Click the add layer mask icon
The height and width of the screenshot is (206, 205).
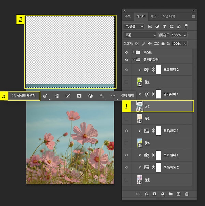[x=154, y=194]
